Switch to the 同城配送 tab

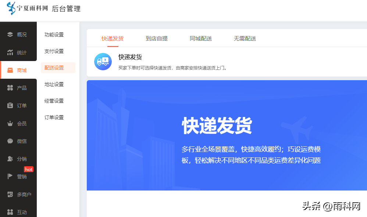click(201, 39)
